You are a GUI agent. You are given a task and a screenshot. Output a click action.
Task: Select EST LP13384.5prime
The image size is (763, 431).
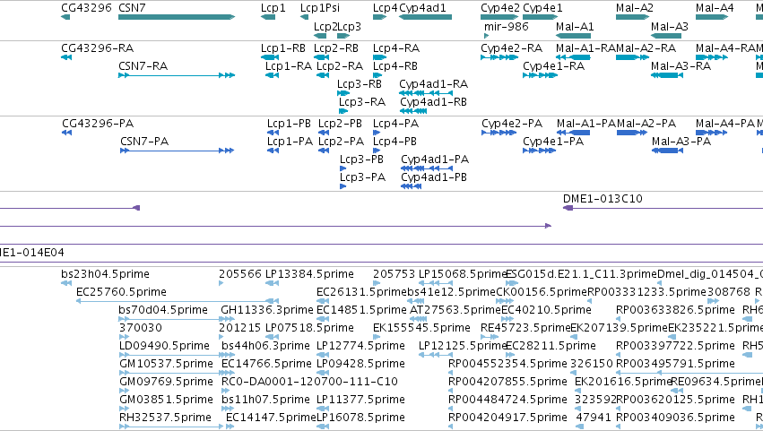click(309, 274)
